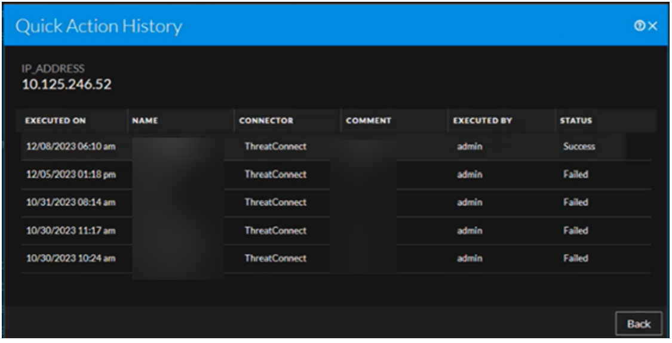Click ThreatConnect connector in the first row
Screen dimensions: 672x343
point(275,147)
